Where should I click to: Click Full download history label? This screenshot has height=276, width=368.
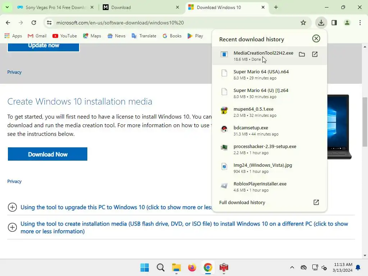[242, 202]
